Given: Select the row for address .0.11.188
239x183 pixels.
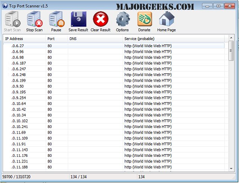Looking at the screenshot, I should tap(114, 167).
